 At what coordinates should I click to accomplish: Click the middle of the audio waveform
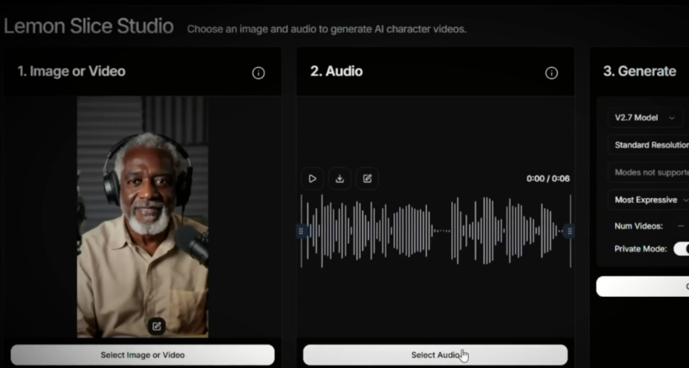(x=435, y=231)
